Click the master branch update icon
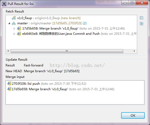The image size is (150, 125). click(x=14, y=23)
